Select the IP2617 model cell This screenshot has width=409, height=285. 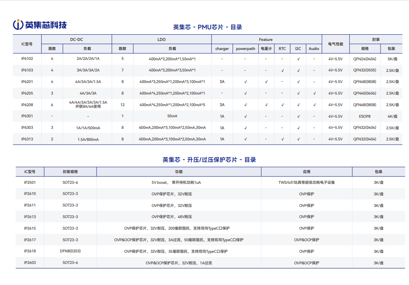(x=30, y=240)
